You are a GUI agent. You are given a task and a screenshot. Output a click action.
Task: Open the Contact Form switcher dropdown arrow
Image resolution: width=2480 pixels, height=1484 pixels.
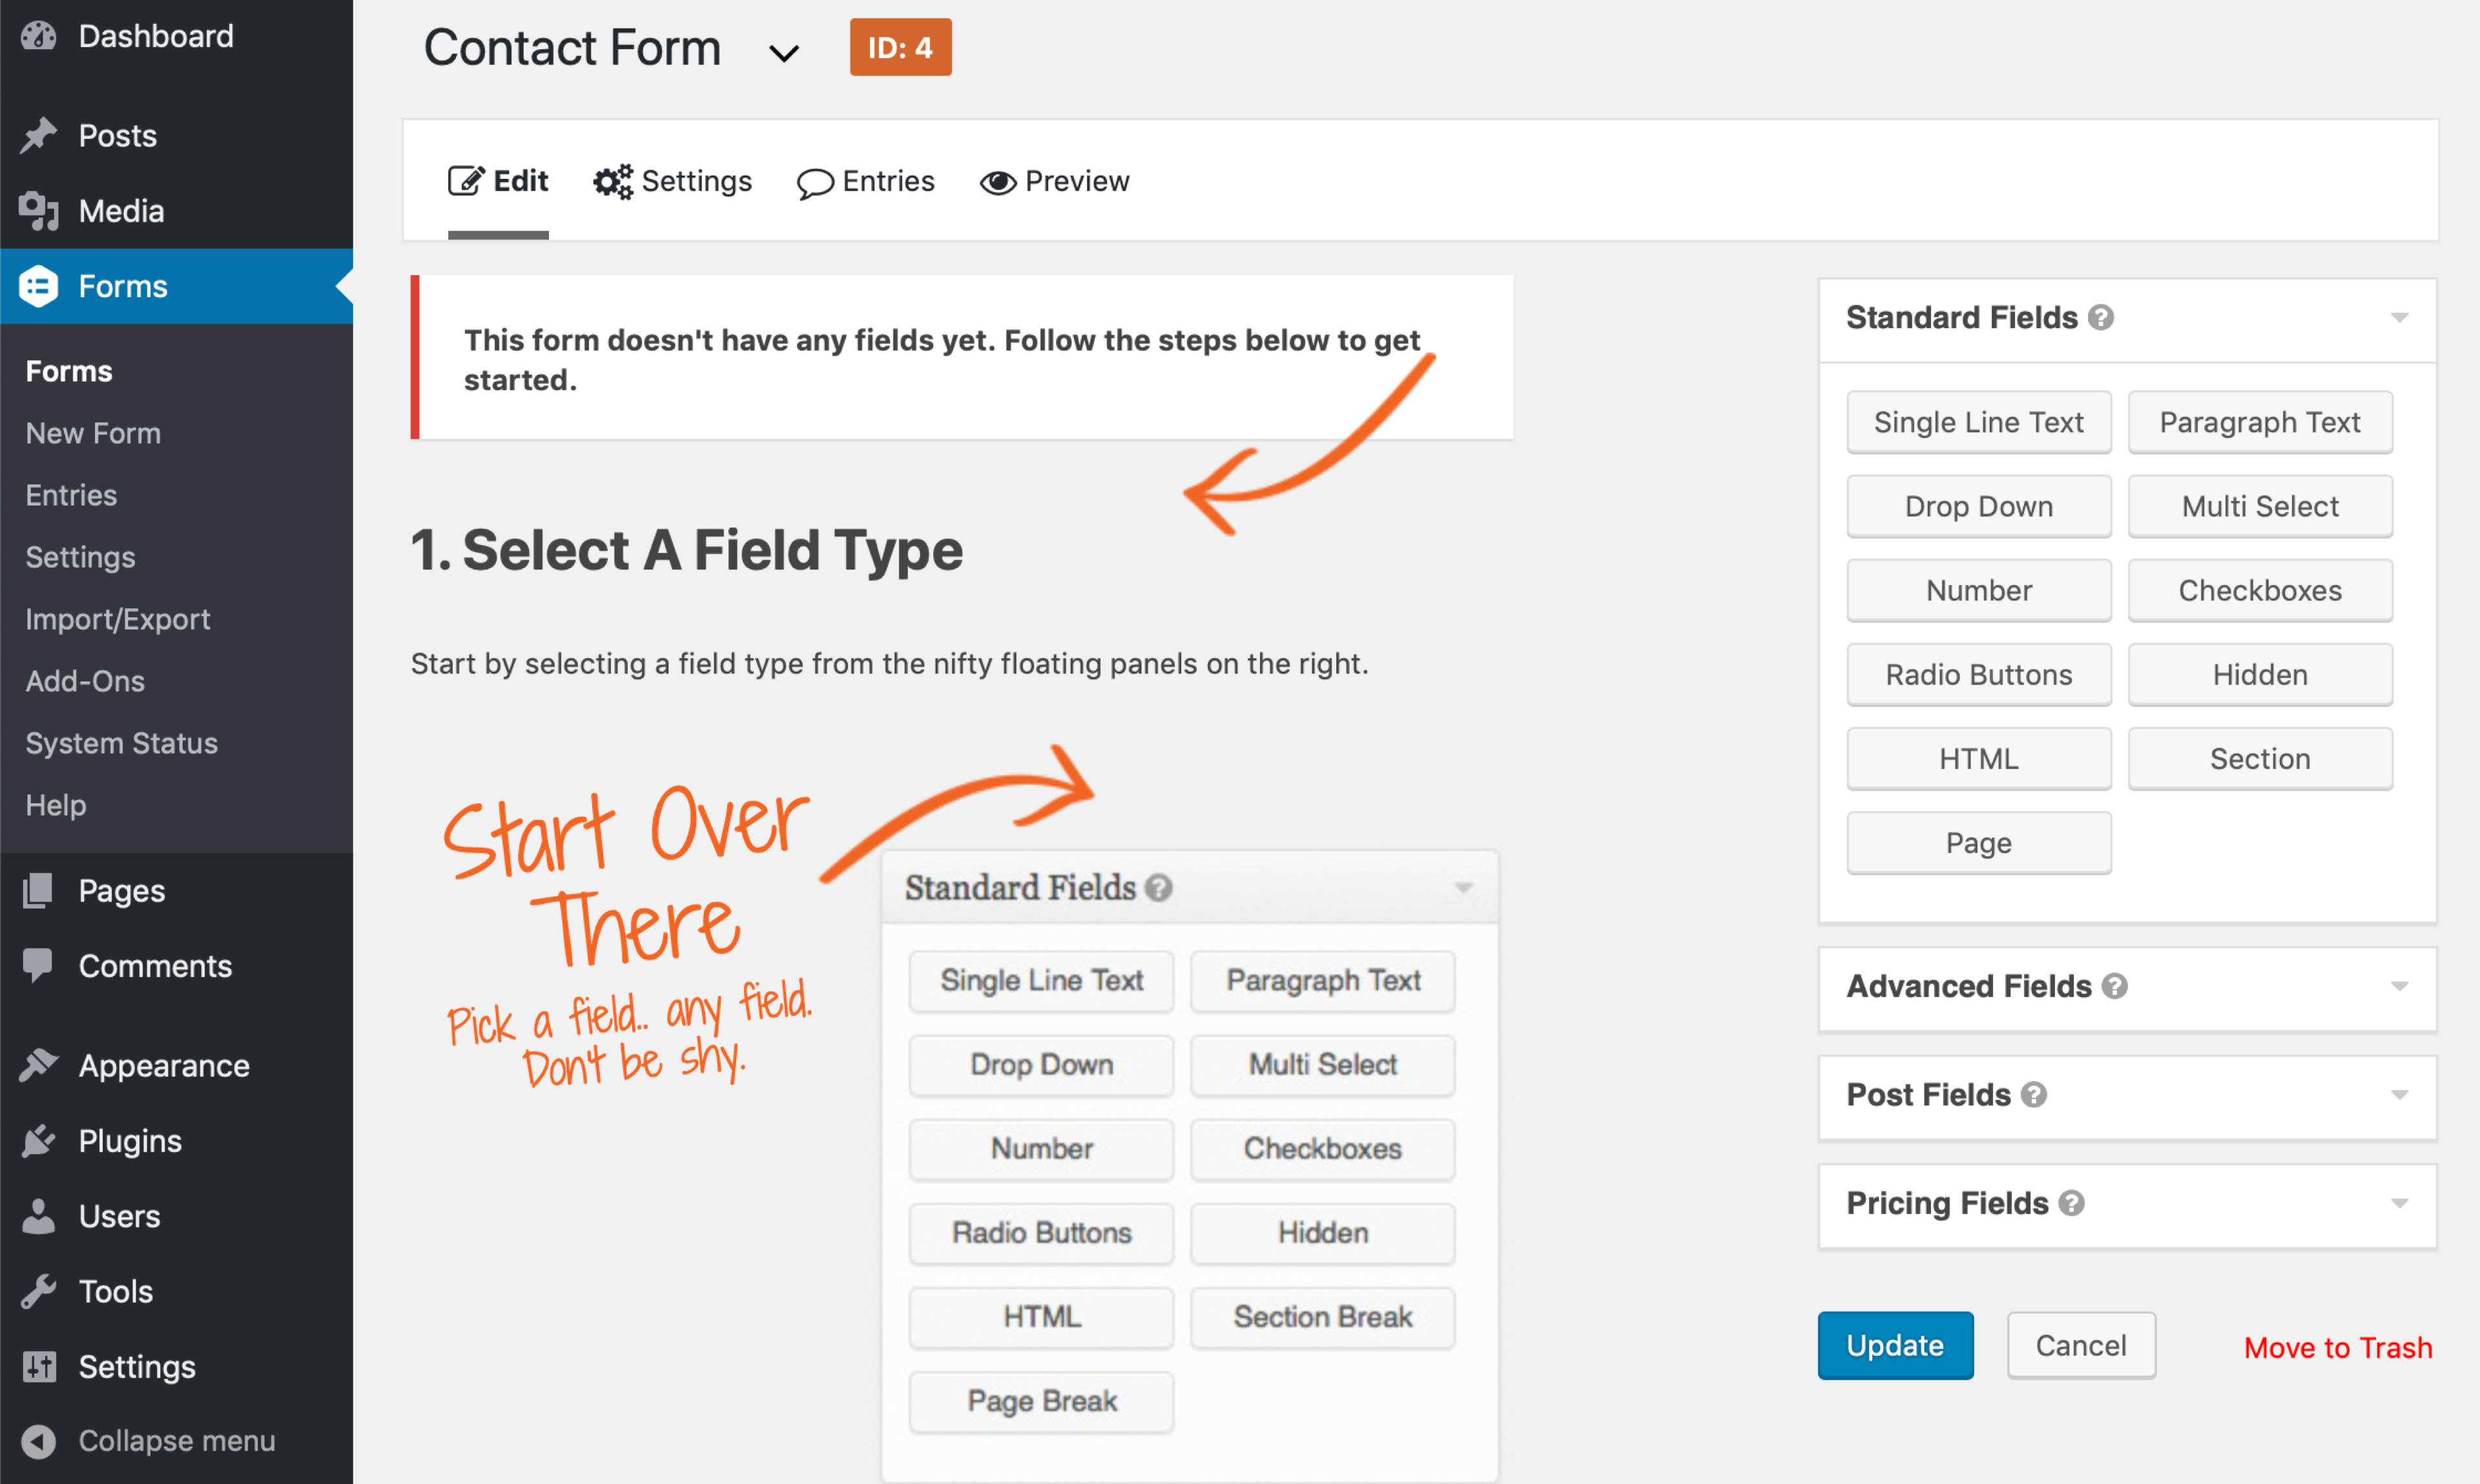tap(783, 52)
